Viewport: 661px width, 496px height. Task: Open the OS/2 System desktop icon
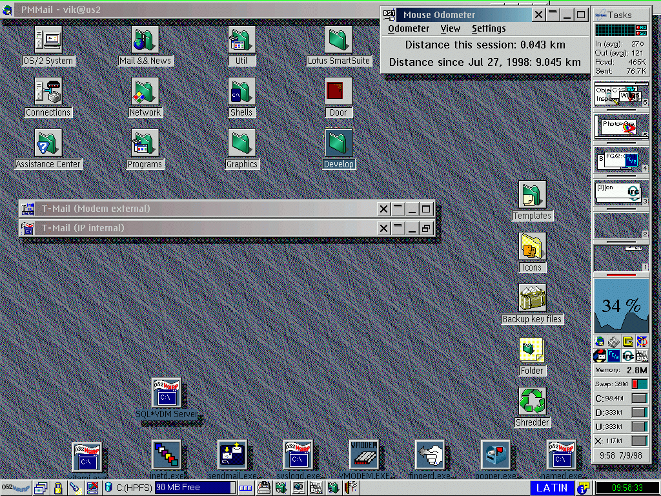point(48,40)
